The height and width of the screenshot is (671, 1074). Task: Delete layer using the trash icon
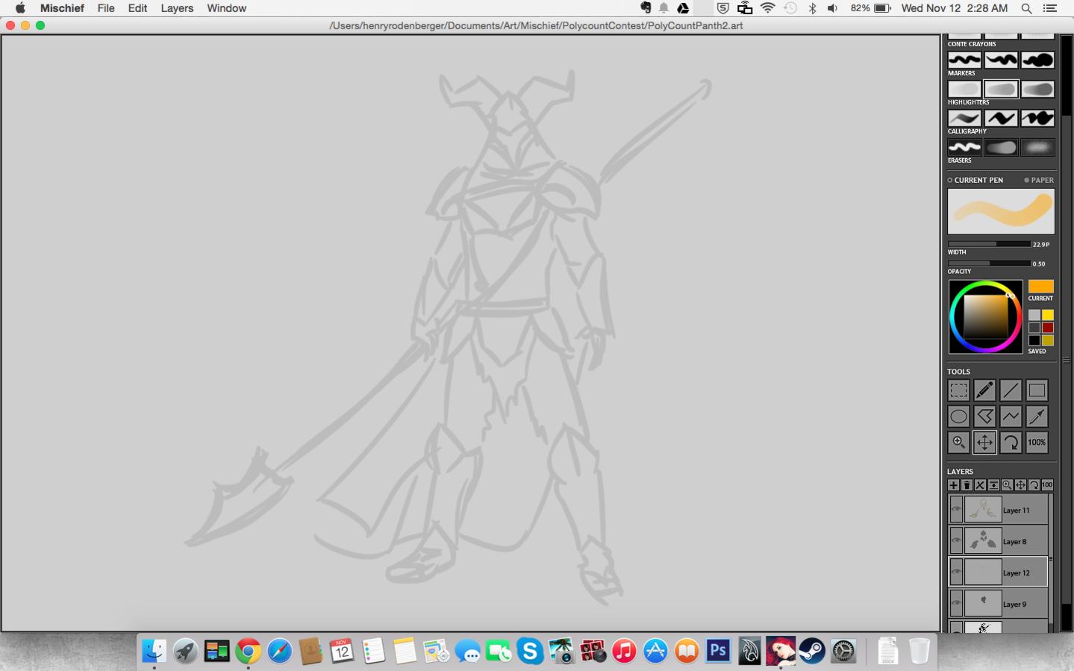tap(967, 485)
